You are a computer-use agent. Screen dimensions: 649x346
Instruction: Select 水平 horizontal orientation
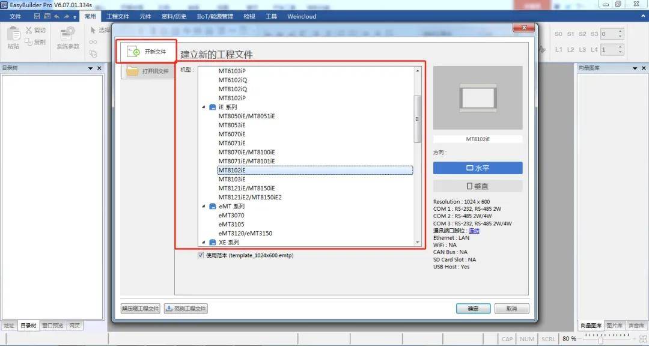[478, 168]
